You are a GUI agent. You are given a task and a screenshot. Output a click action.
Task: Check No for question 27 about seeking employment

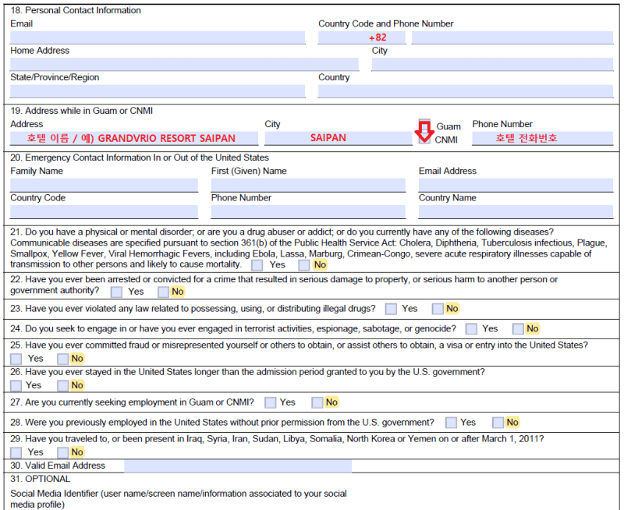(x=317, y=402)
